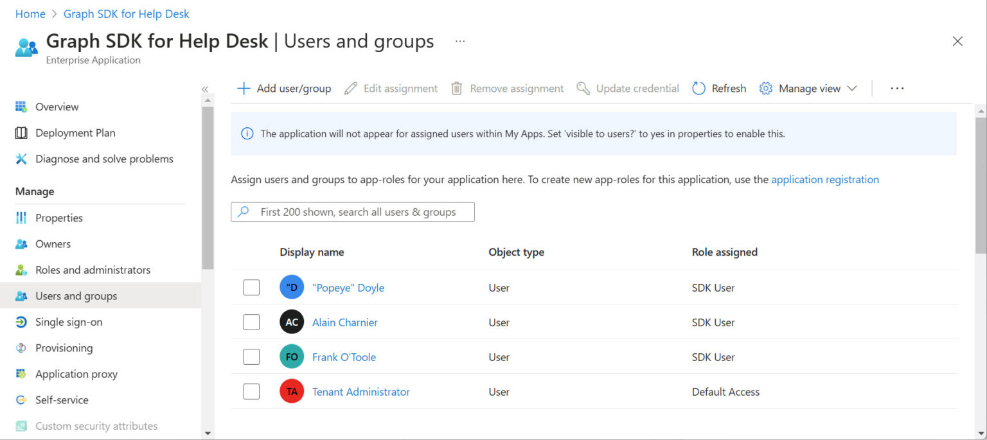Select the Deployment Plan sidebar item
The height and width of the screenshot is (440, 987).
75,132
